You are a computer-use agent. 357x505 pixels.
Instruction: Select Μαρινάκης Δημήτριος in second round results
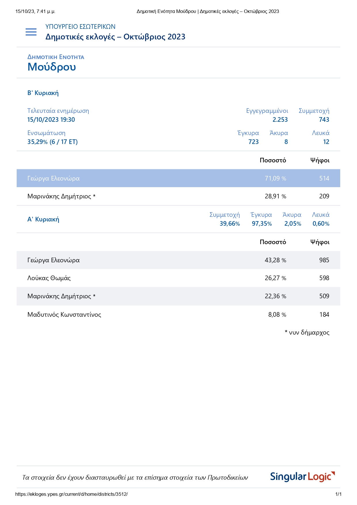point(61,196)
